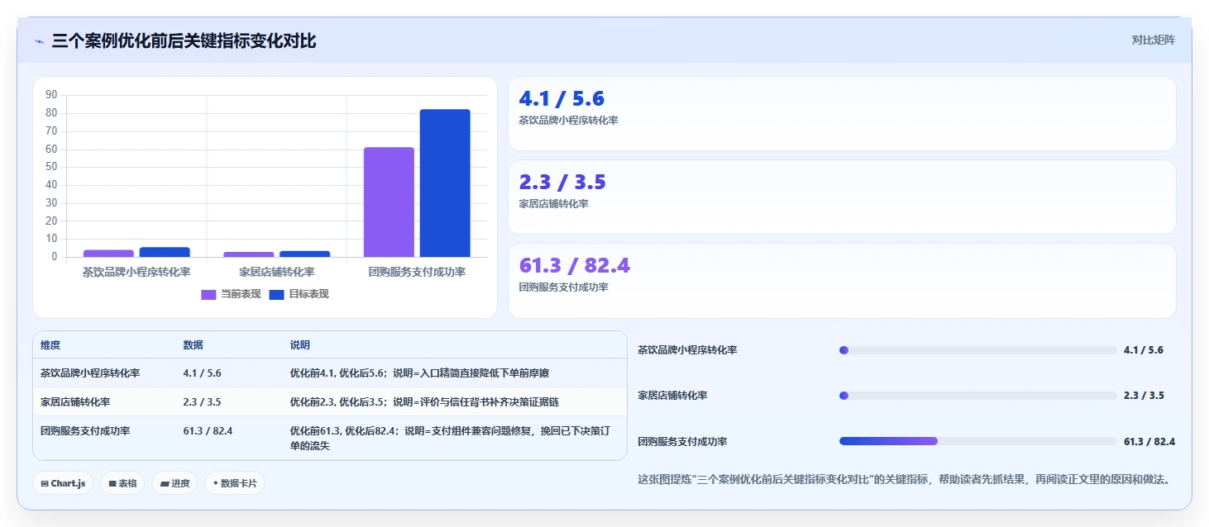Click the 4.1 / 5.6 data card value
Image resolution: width=1209 pixels, height=527 pixels.
[x=561, y=99]
